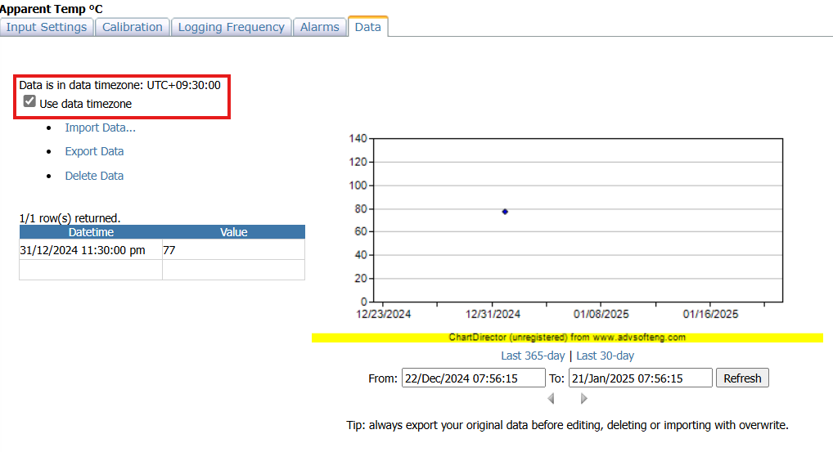Go to the Logging Frequency tab
The image size is (833, 452).
[231, 27]
